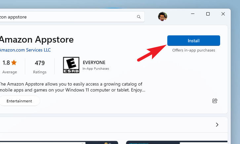Open the user profile avatar
240x144 pixels.
click(x=163, y=17)
